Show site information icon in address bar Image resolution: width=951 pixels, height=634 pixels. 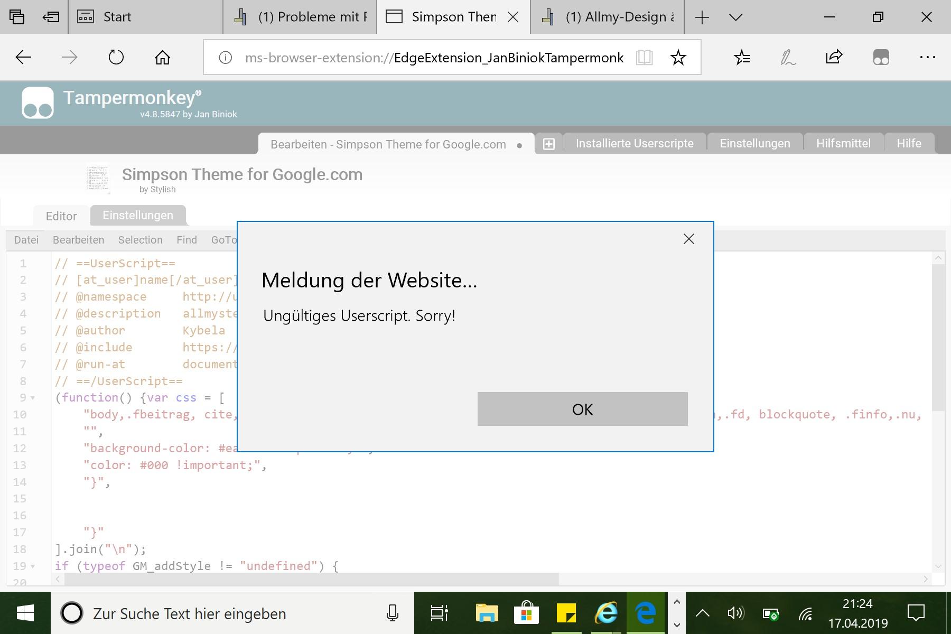click(226, 58)
